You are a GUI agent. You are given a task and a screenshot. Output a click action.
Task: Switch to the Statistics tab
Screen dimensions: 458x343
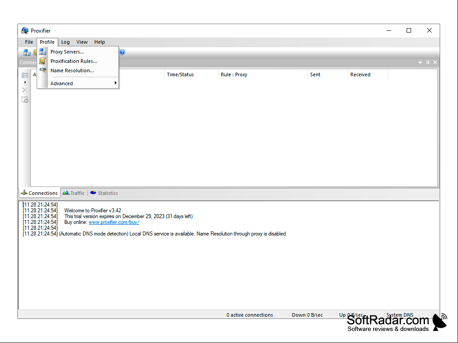pyautogui.click(x=104, y=193)
